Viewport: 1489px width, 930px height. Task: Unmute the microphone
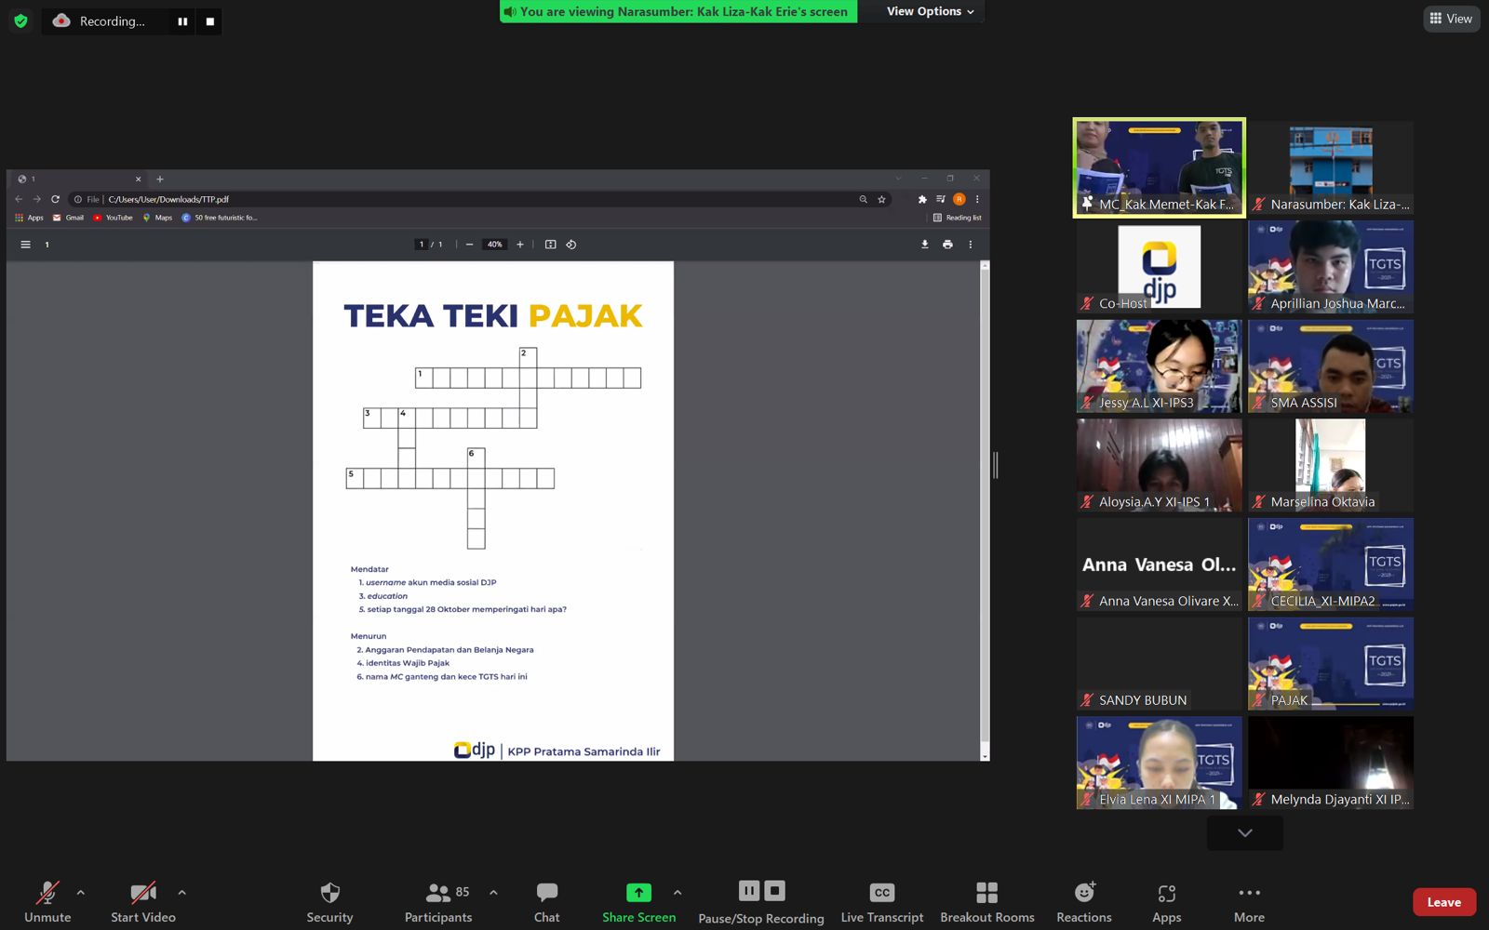pos(47,901)
